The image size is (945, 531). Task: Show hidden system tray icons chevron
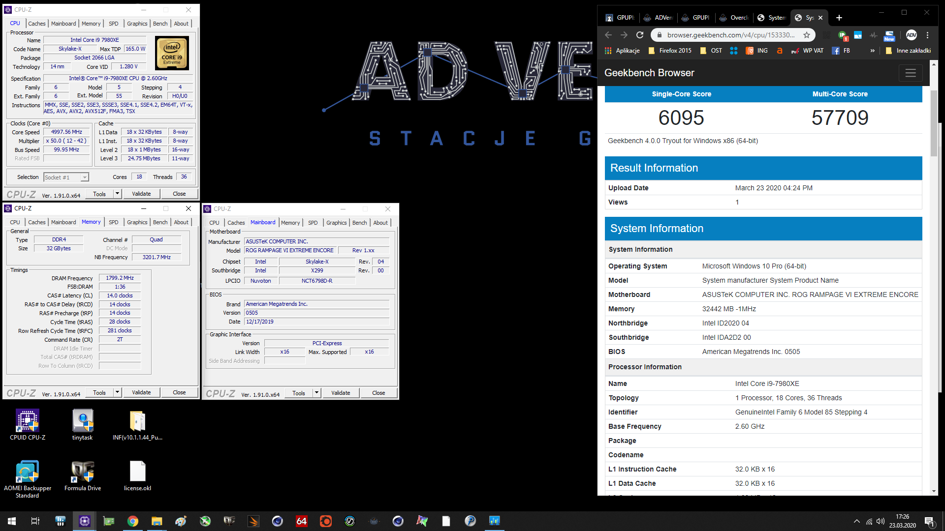coord(857,521)
